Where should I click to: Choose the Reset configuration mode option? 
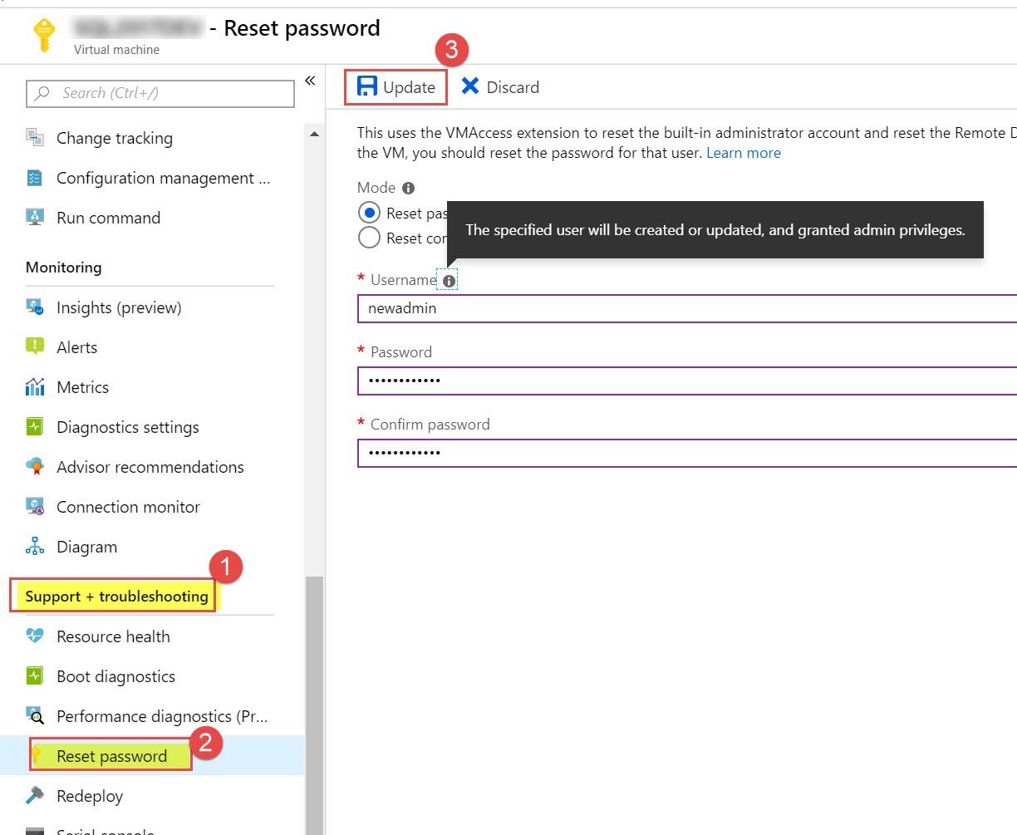point(369,238)
